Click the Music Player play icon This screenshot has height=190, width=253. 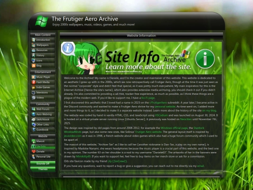[x=33, y=77]
